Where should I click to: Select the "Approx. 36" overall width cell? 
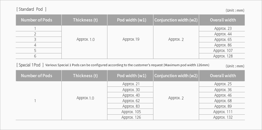223,90
